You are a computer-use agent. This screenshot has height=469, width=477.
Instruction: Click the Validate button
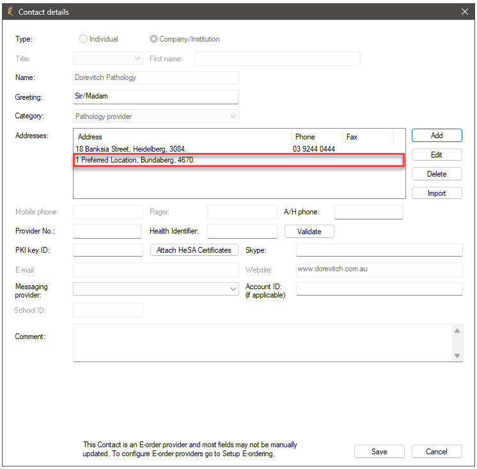309,232
